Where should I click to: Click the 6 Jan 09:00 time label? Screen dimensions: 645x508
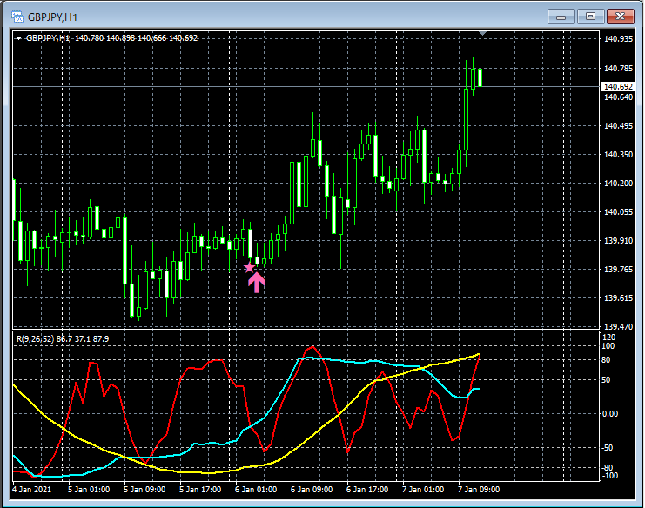click(x=311, y=489)
